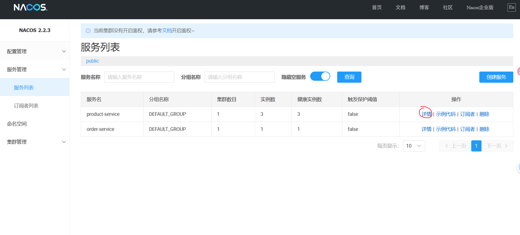
Task: Toggle the hide empty services switch
Action: pyautogui.click(x=320, y=76)
